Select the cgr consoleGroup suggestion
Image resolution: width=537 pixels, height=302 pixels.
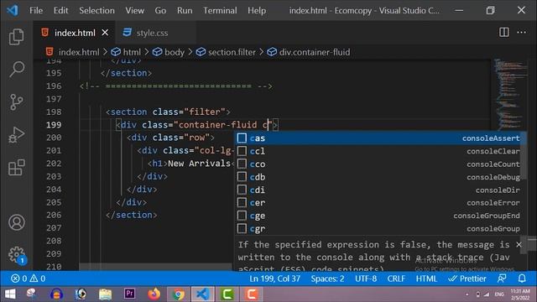pos(378,228)
